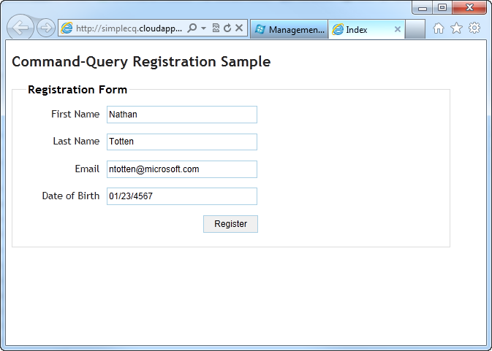Close the Internet Explorer window

pyautogui.click(x=469, y=8)
